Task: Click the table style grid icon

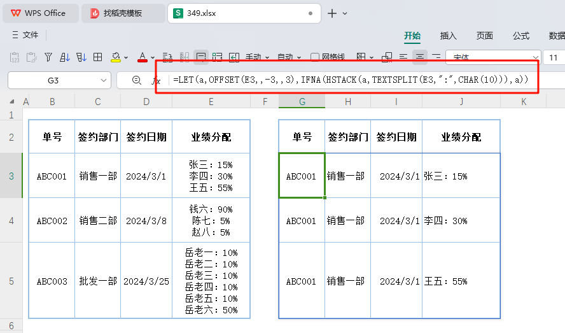Action: [x=361, y=57]
